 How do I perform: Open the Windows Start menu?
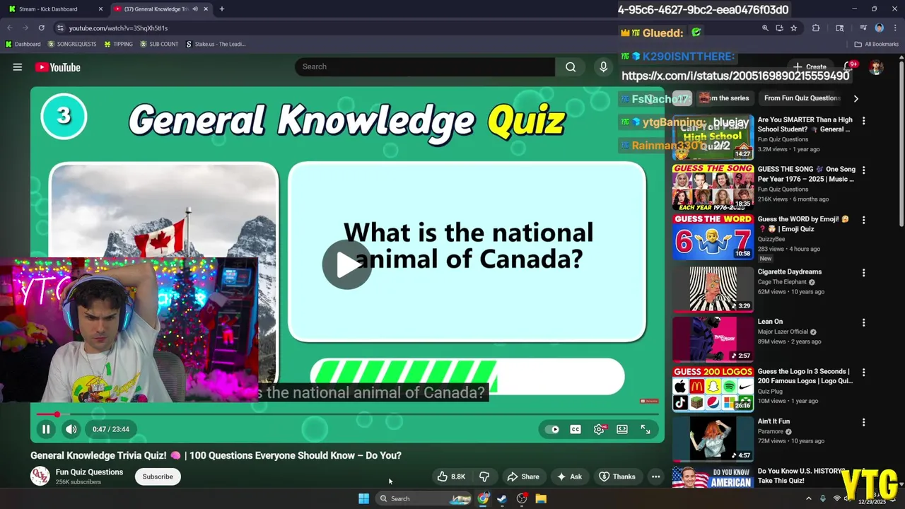363,498
